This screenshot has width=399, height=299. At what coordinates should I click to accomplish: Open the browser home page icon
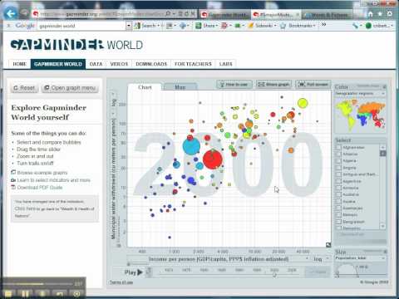(371, 14)
